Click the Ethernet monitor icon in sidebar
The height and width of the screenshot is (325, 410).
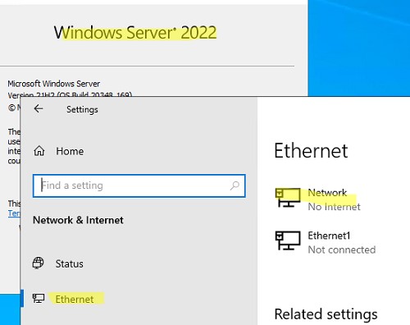(39, 298)
